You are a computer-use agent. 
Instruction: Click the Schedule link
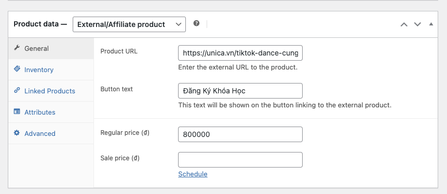coord(193,174)
